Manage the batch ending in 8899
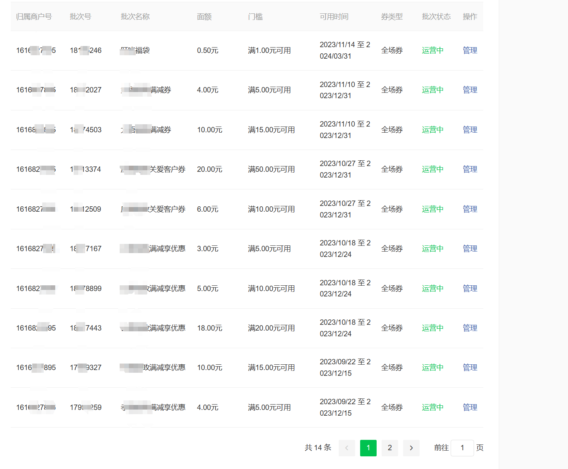The width and height of the screenshot is (568, 469). pos(470,288)
